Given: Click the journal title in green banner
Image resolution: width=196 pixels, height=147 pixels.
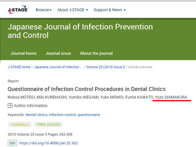Looking at the screenshot, I should point(80,31).
